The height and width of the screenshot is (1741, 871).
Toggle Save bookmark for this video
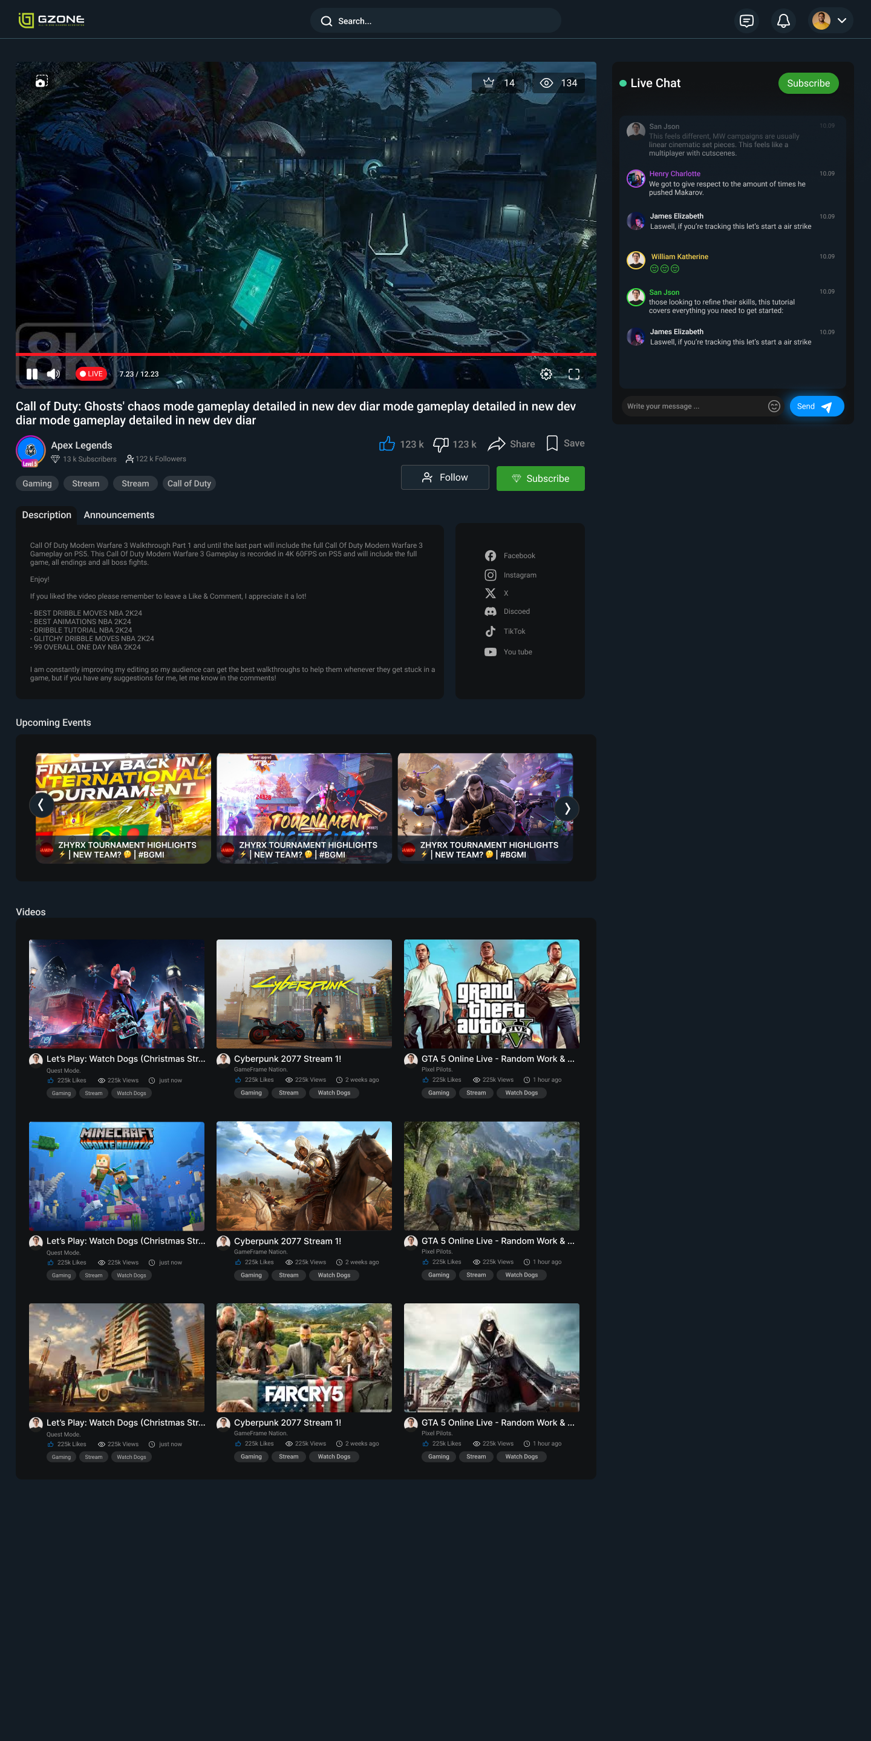point(552,443)
